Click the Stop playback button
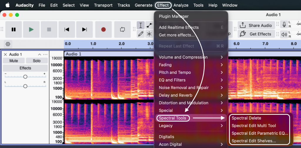The image size is (301, 148). (x=49, y=29)
